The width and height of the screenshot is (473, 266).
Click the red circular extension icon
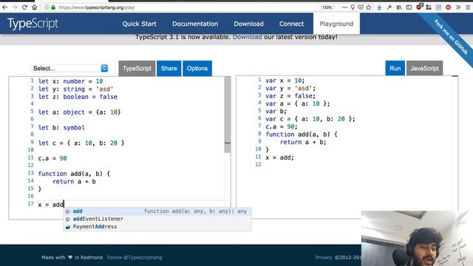449,7
